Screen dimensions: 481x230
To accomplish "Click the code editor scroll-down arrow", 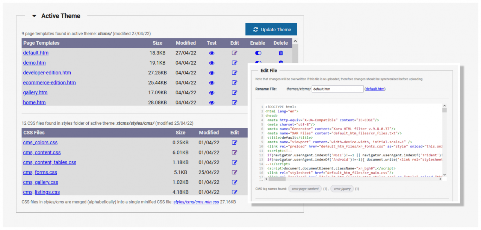I will tap(445, 174).
